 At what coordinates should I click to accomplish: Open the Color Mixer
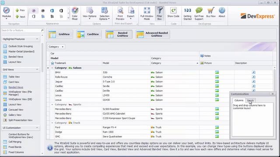[75, 14]
